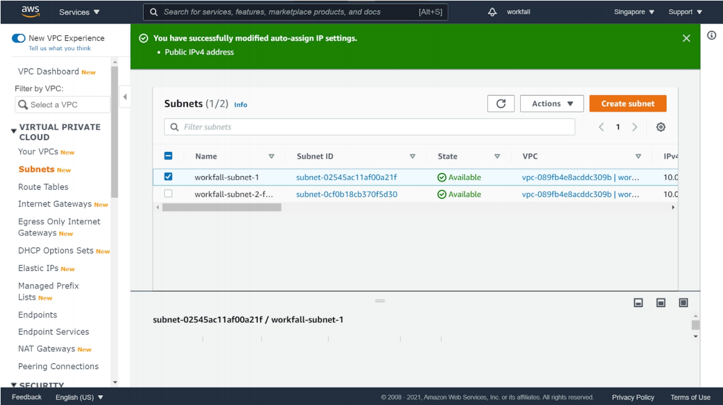Open subnet-02545ac11af00a21f link

click(346, 177)
